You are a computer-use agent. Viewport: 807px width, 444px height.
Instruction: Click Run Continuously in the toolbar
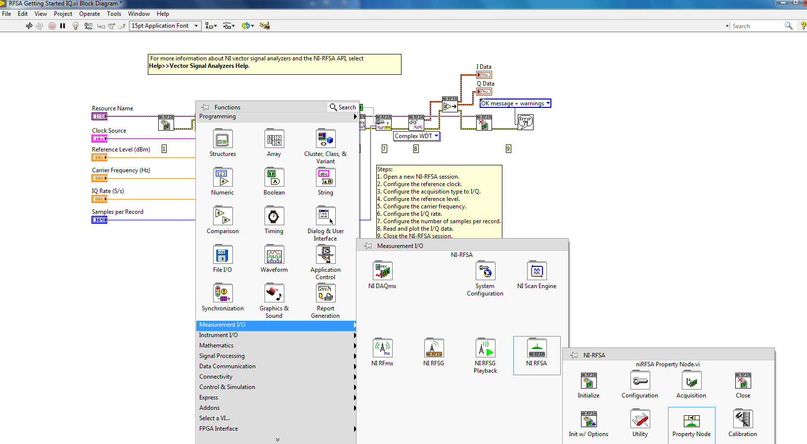click(x=40, y=26)
